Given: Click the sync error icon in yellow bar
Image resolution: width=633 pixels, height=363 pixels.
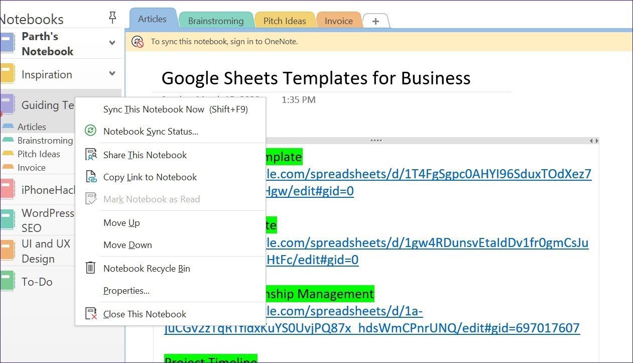Looking at the screenshot, I should coord(138,42).
